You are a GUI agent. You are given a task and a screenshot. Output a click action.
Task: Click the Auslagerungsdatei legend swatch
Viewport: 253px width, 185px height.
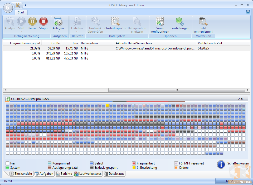(50, 167)
